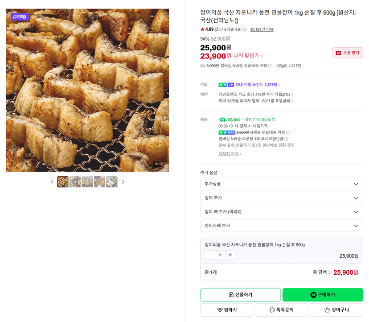Expand 나의 할인가 price details
Viewport: 369px width, 322px height.
click(x=262, y=56)
